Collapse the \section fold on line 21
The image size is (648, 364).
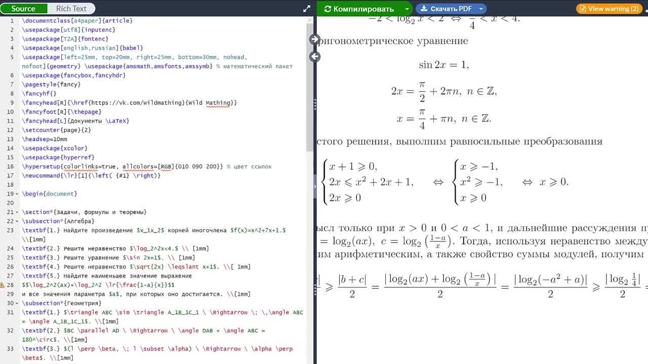click(x=18, y=212)
